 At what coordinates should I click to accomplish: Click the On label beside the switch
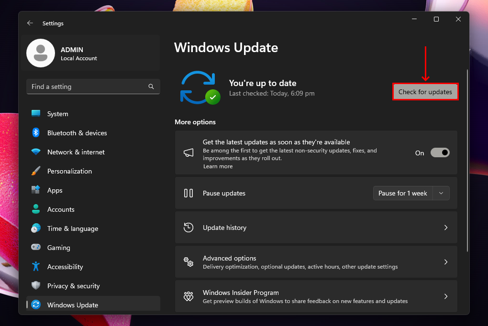coord(420,153)
